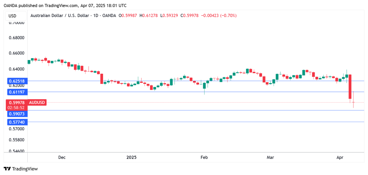
Task: Select the red AUDUSD symbol tag
Action: tap(37, 103)
